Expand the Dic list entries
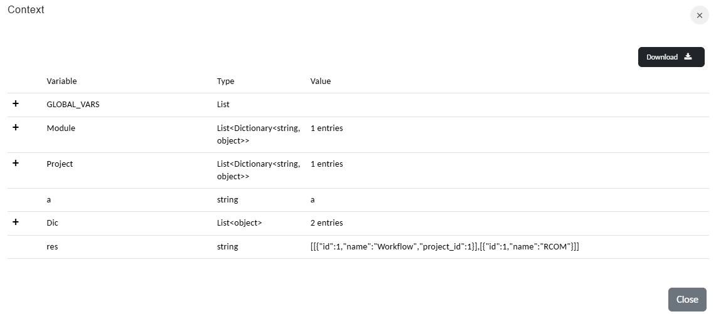Image resolution: width=716 pixels, height=314 pixels. pyautogui.click(x=16, y=222)
